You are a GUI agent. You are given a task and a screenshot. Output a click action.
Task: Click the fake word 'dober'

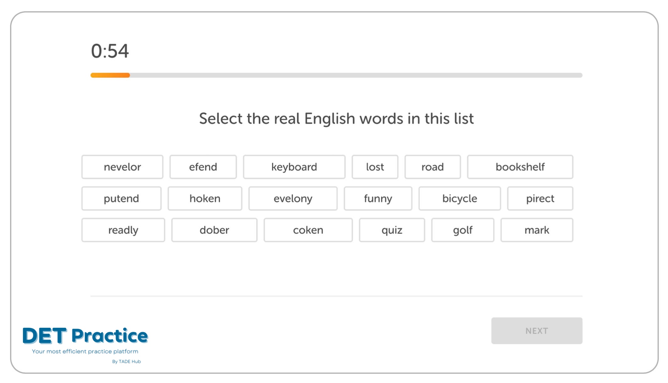pos(214,229)
